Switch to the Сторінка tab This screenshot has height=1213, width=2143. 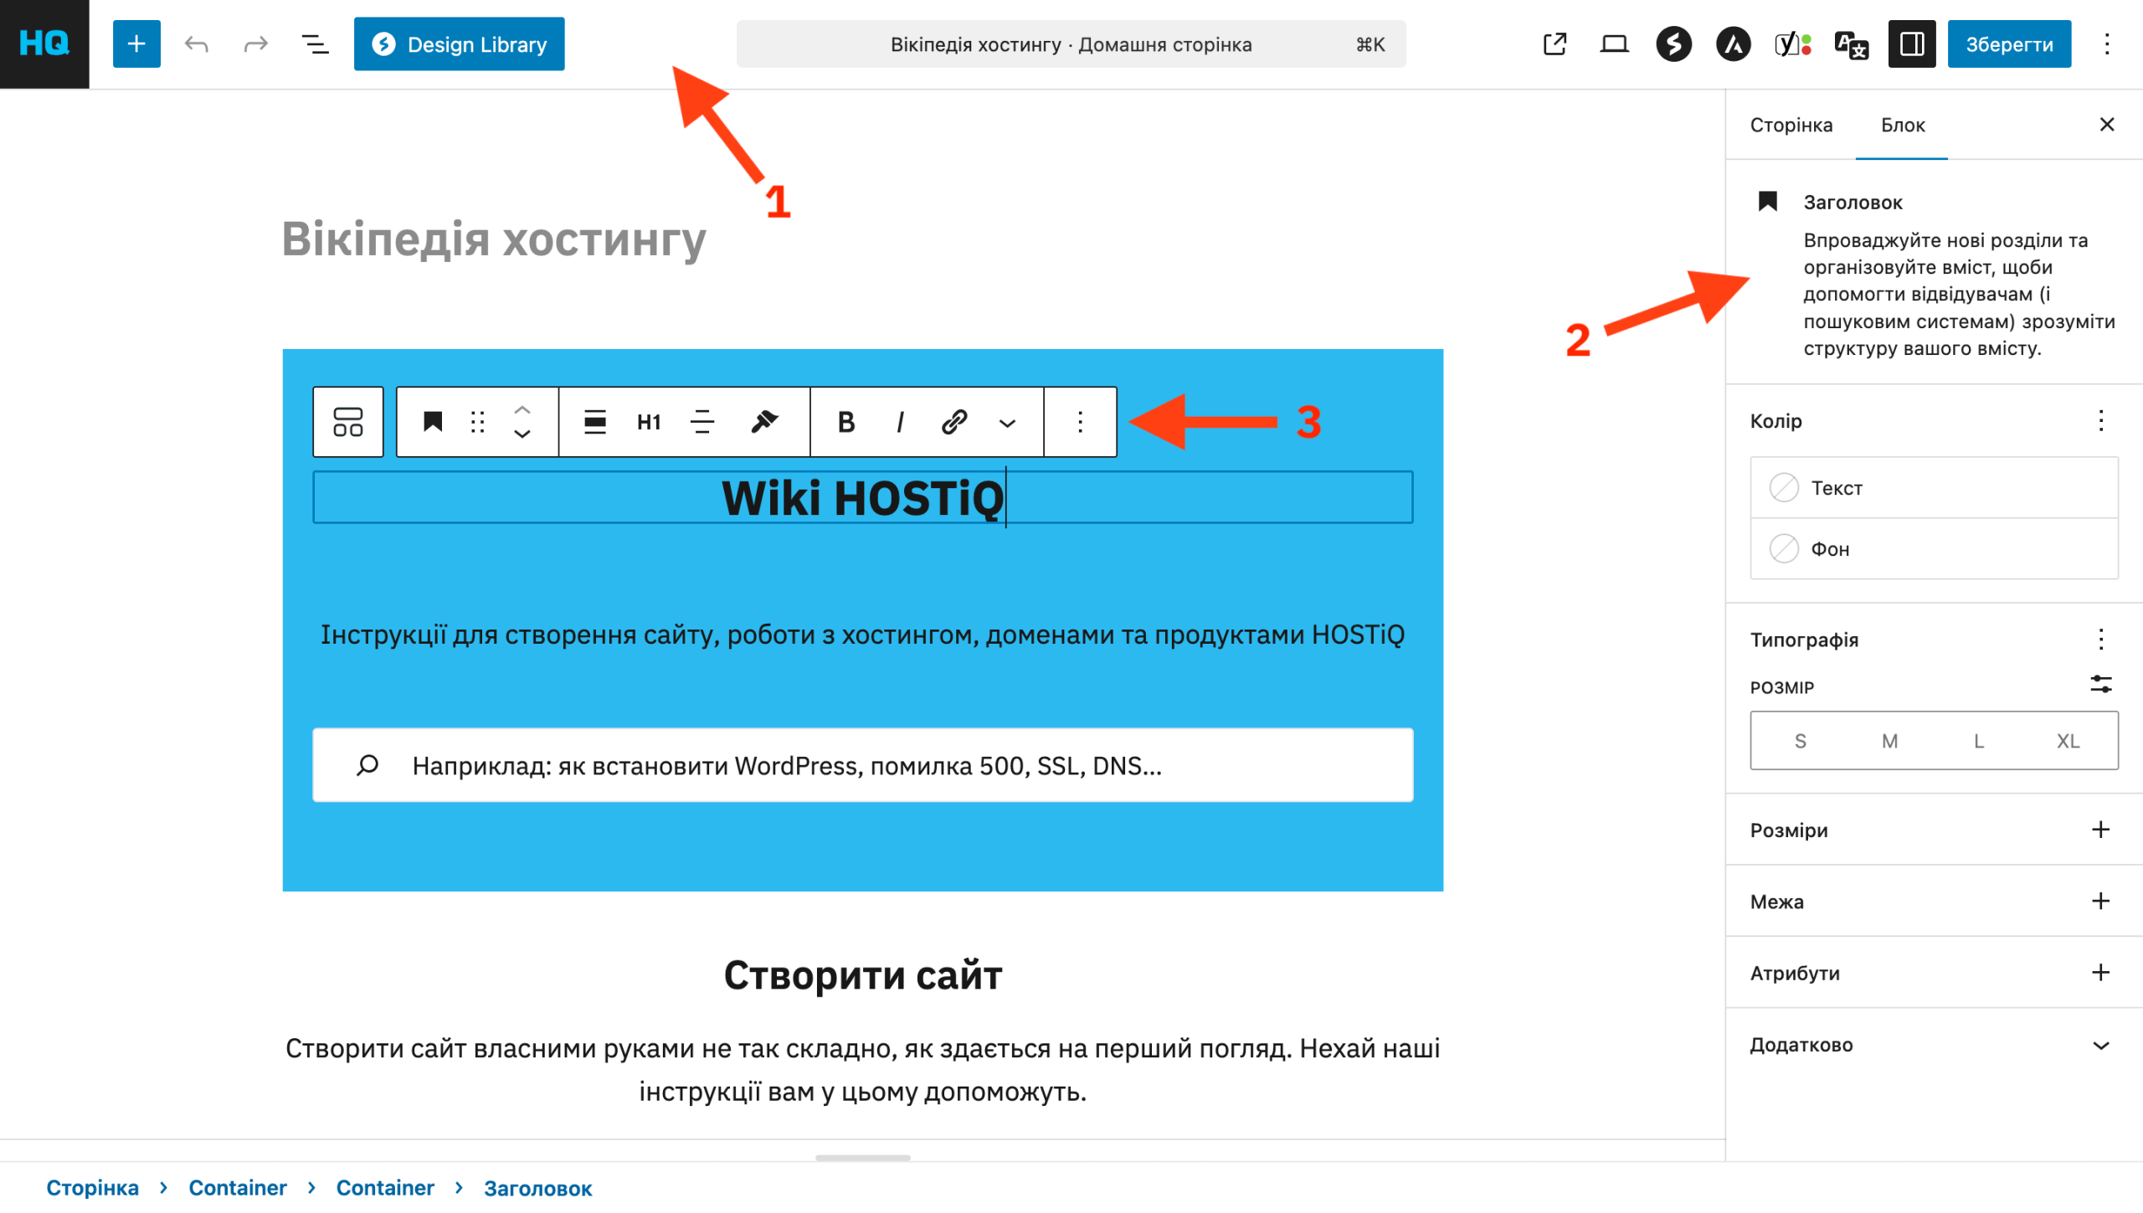1791,125
